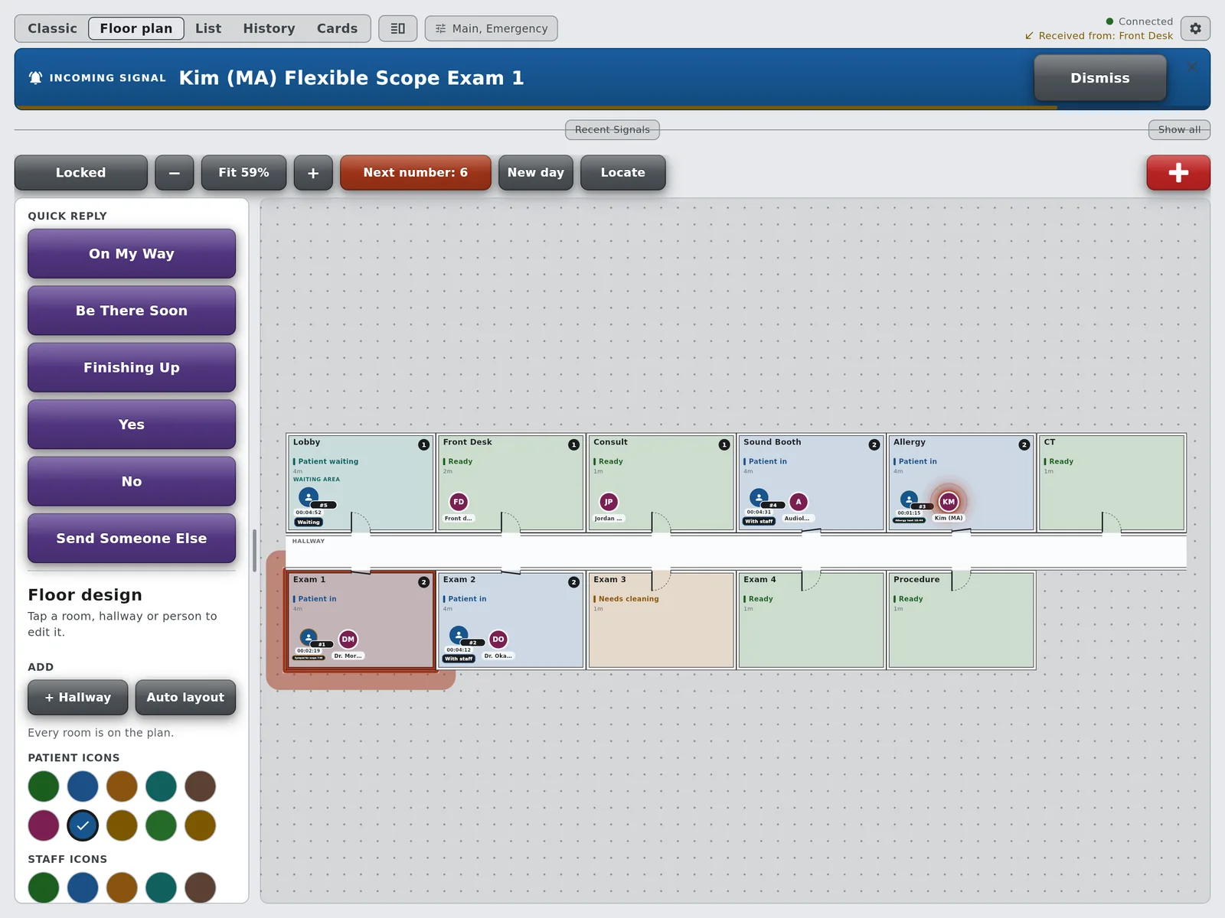The width and height of the screenshot is (1225, 918).
Task: Select the JP staff icon in Consult
Action: 609,502
